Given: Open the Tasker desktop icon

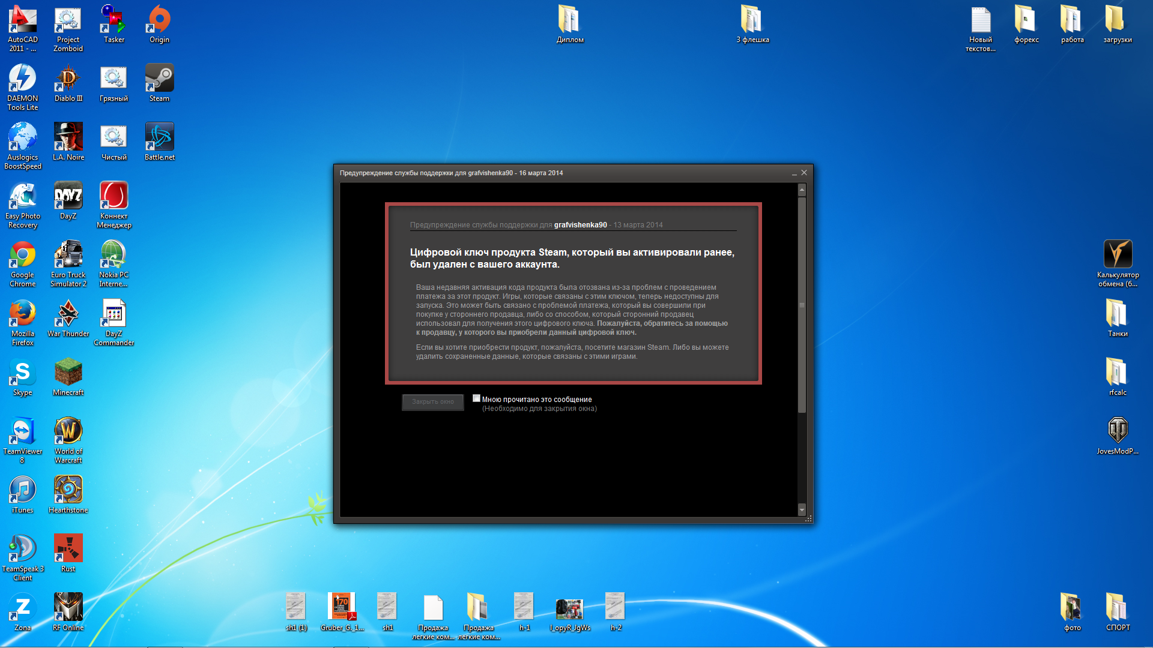Looking at the screenshot, I should 114,24.
